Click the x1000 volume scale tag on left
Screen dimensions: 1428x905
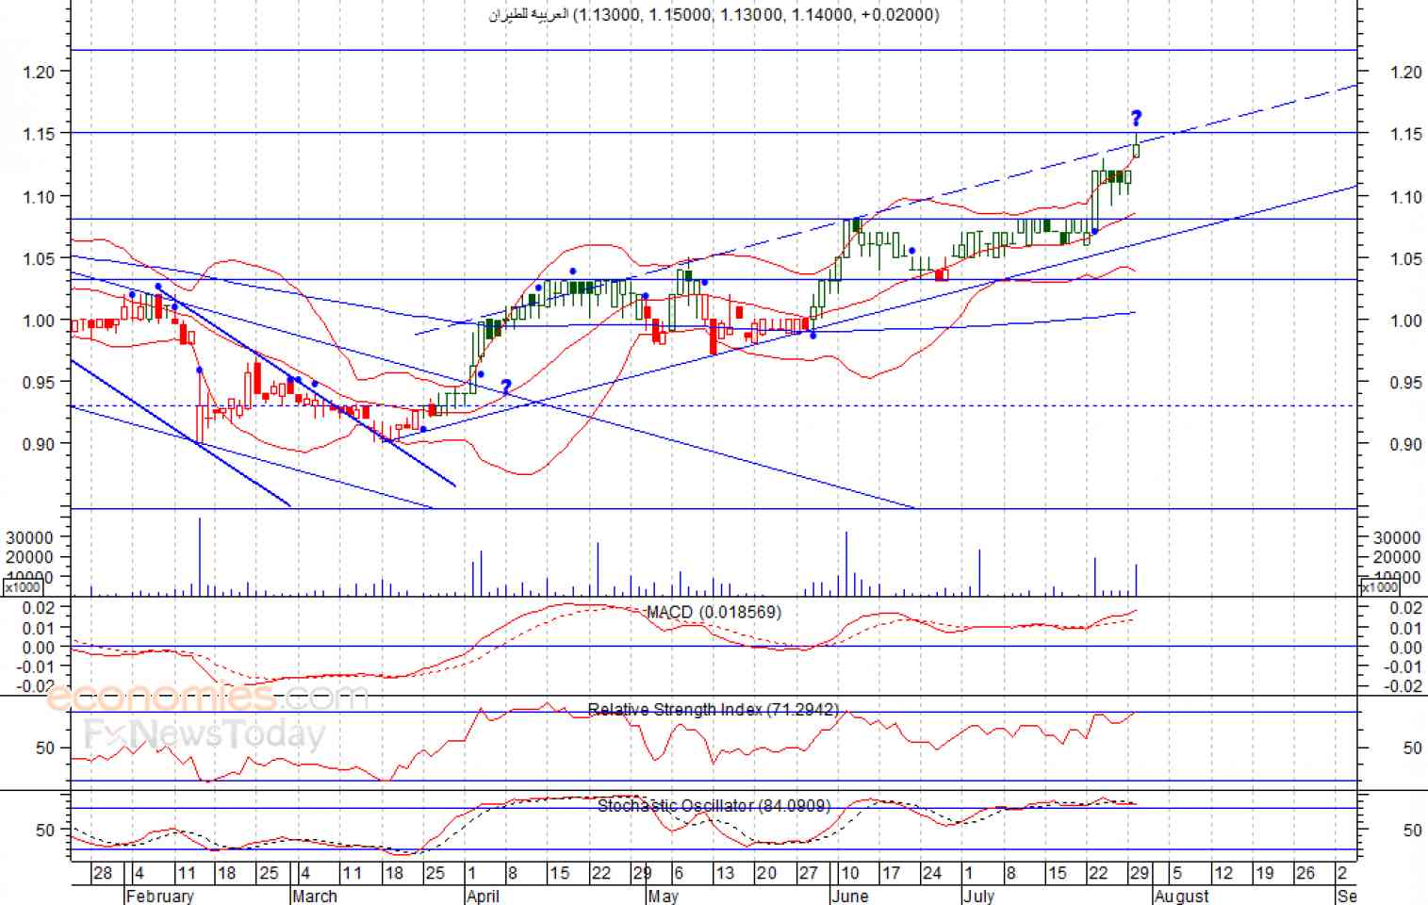pos(23,587)
